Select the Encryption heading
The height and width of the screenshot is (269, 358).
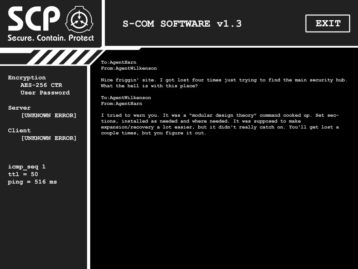pyautogui.click(x=27, y=77)
